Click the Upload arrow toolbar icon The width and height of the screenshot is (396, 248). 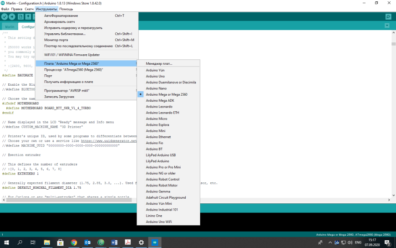[x=12, y=17]
